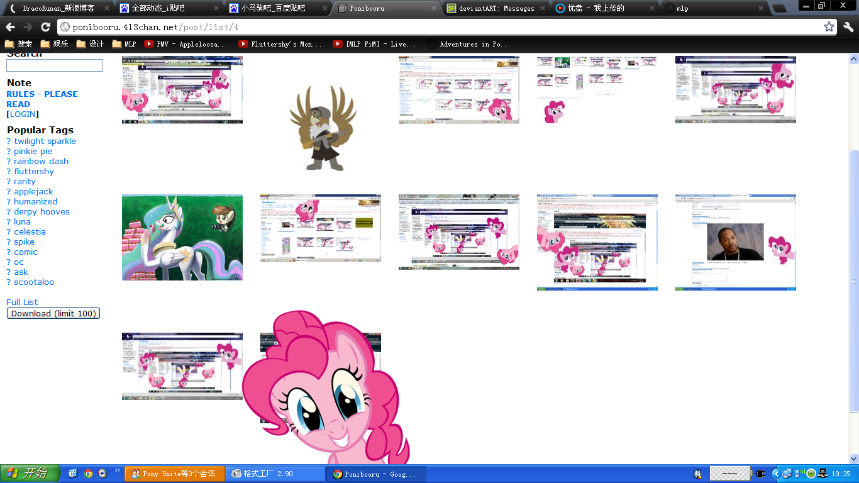Open the rarity tag
Viewport: 859px width, 483px height.
pos(25,181)
